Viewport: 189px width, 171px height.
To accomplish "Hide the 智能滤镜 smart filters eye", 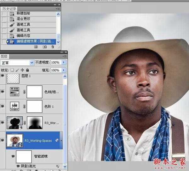I will (x=13, y=156).
